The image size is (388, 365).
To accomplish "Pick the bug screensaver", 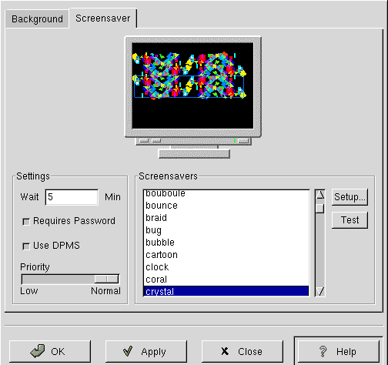I will pos(226,230).
